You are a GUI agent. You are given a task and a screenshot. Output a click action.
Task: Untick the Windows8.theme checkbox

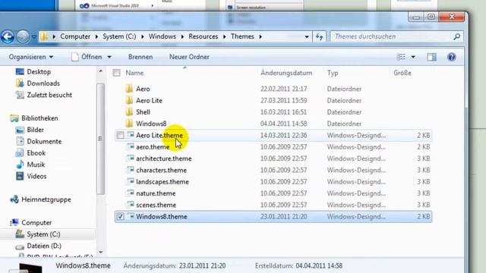click(120, 217)
